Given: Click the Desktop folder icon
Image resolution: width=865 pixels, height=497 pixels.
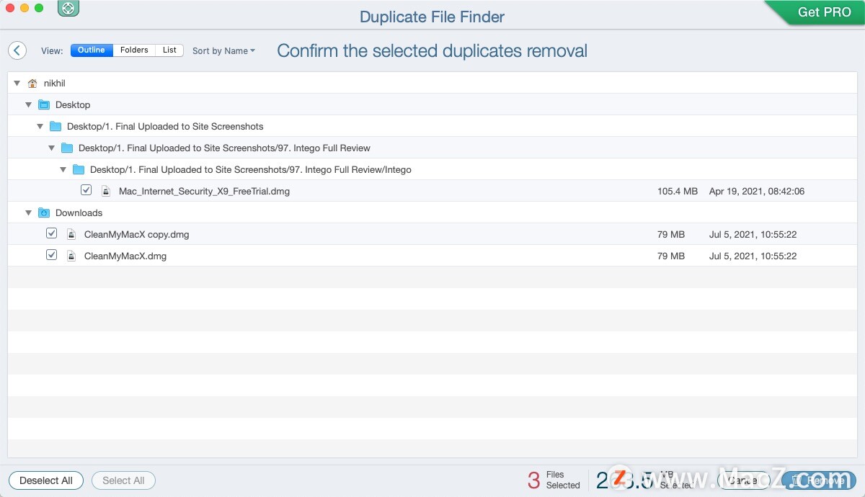Looking at the screenshot, I should pyautogui.click(x=44, y=105).
